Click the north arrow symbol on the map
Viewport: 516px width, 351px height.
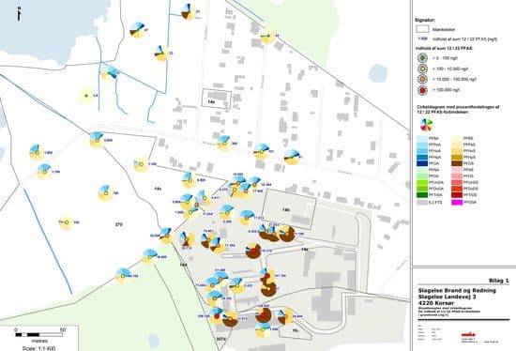click(19, 14)
